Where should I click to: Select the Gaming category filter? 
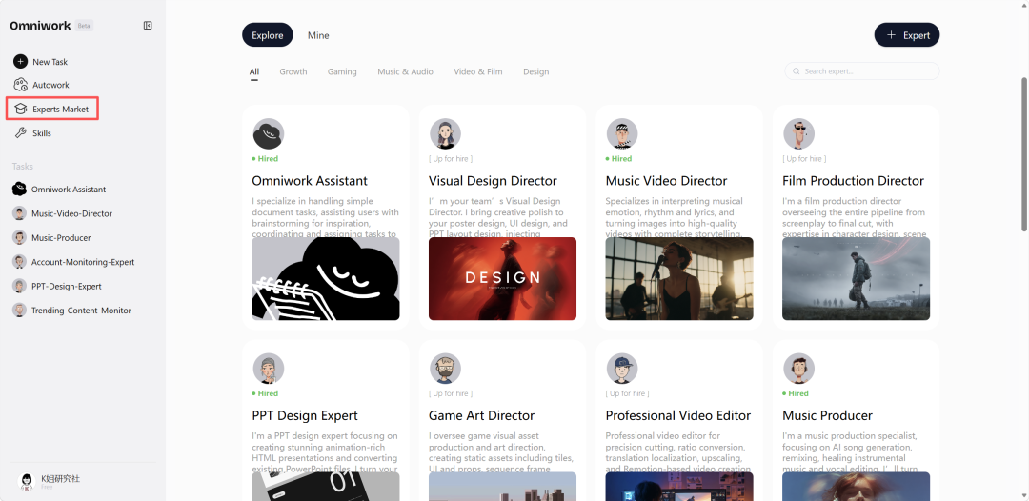click(x=342, y=71)
